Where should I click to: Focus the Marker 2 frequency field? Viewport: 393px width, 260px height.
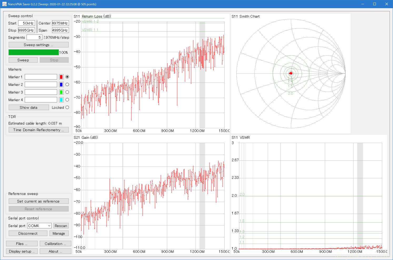41,85
